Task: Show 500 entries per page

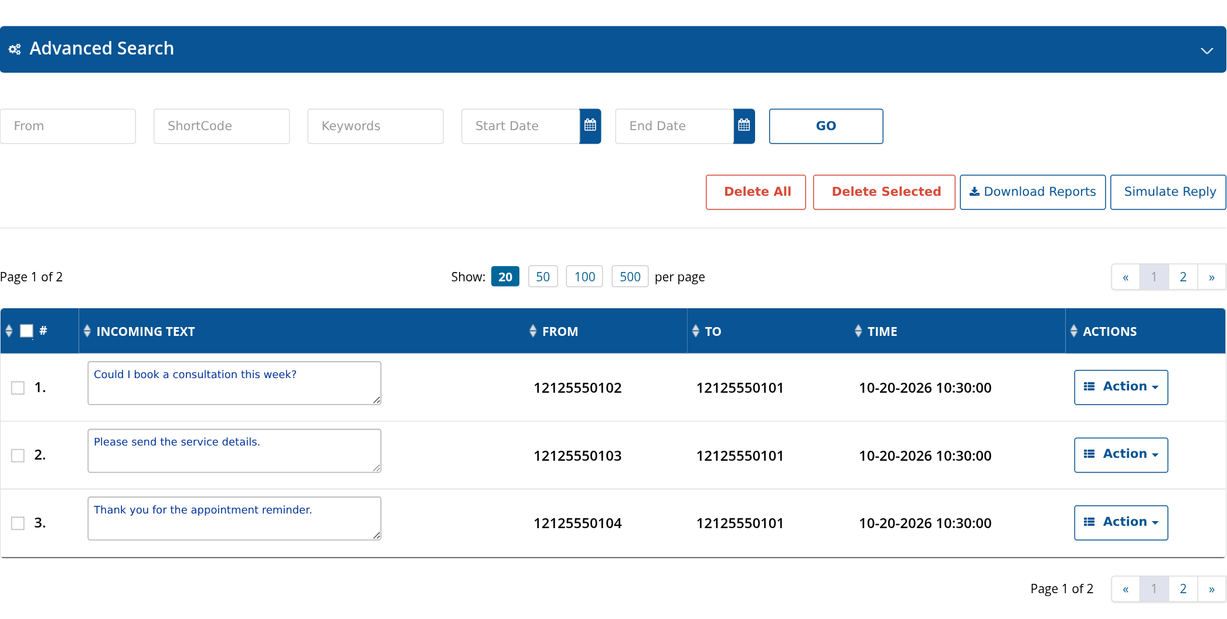Action: click(630, 277)
